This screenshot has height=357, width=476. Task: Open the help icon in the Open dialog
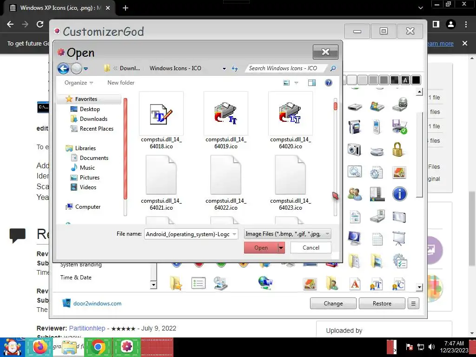[x=329, y=83]
